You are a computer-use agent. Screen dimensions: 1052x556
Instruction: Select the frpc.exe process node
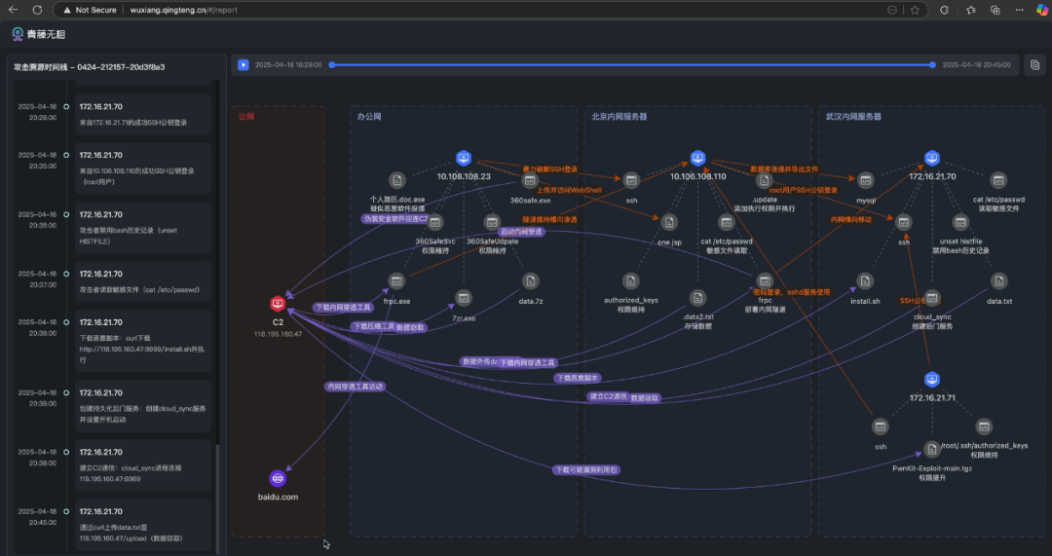pyautogui.click(x=396, y=281)
